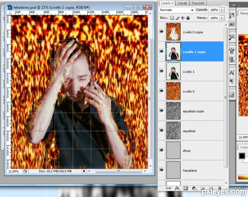This screenshot has height=197, width=248.
Task: Toggle eye icon for haussiana layer
Action: click(x=162, y=170)
